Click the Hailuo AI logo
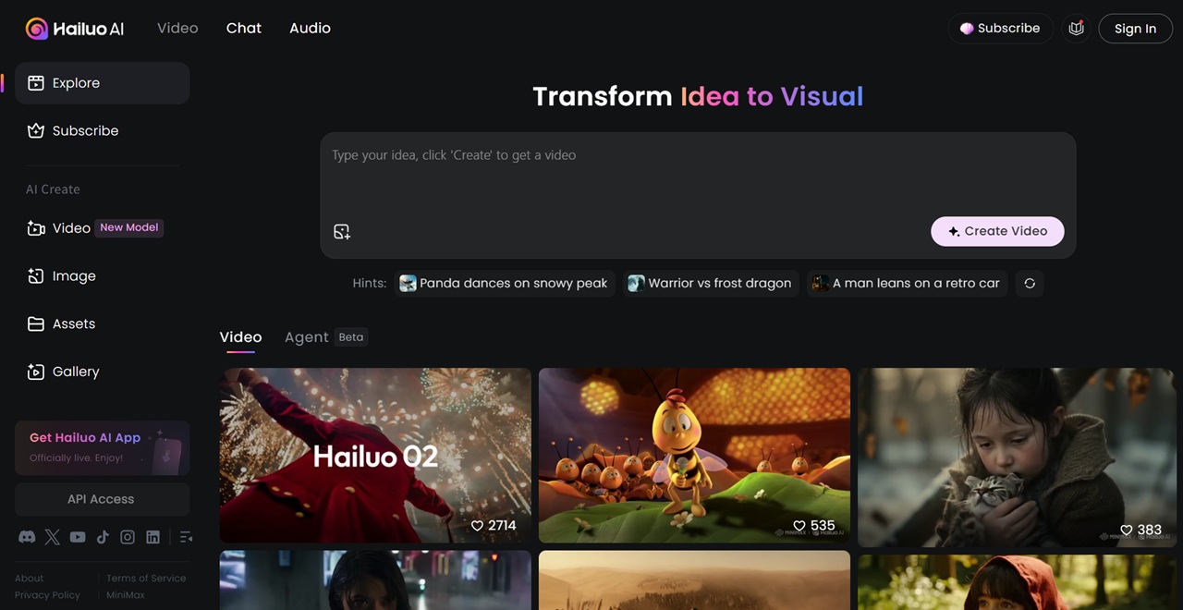Image resolution: width=1183 pixels, height=610 pixels. pos(74,29)
